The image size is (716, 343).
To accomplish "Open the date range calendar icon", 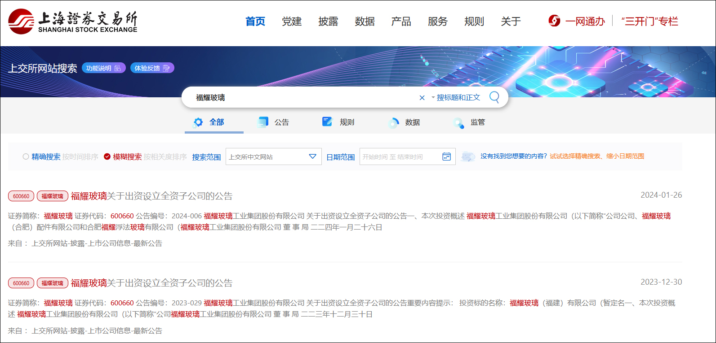I will pyautogui.click(x=447, y=156).
